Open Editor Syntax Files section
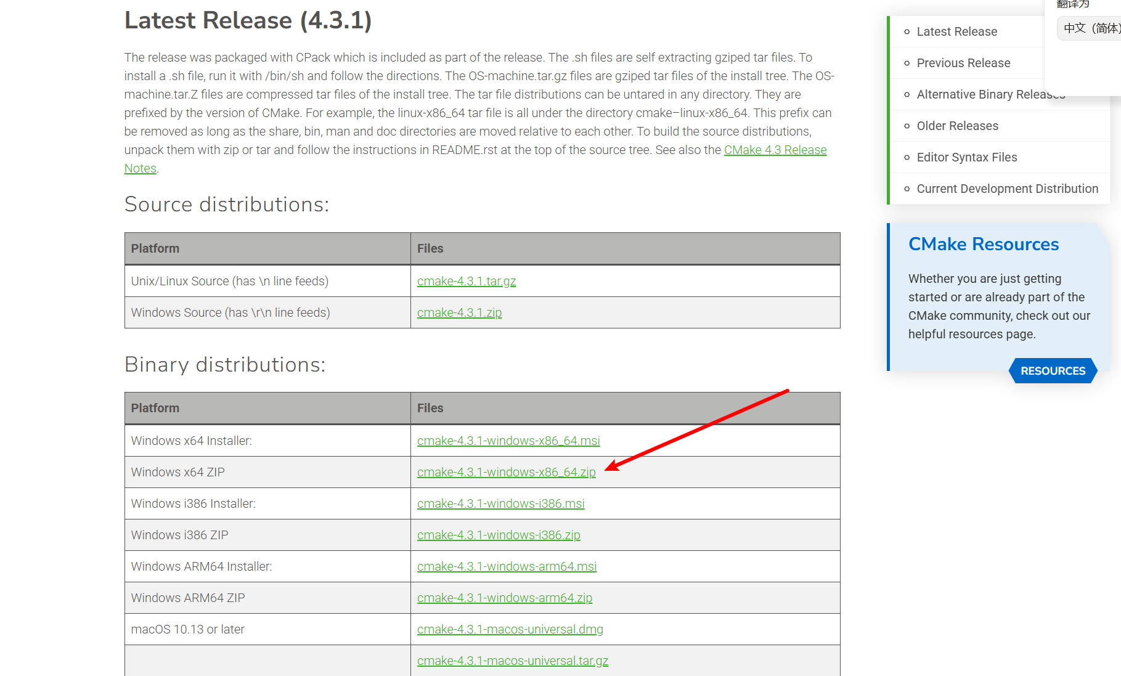 coord(967,157)
